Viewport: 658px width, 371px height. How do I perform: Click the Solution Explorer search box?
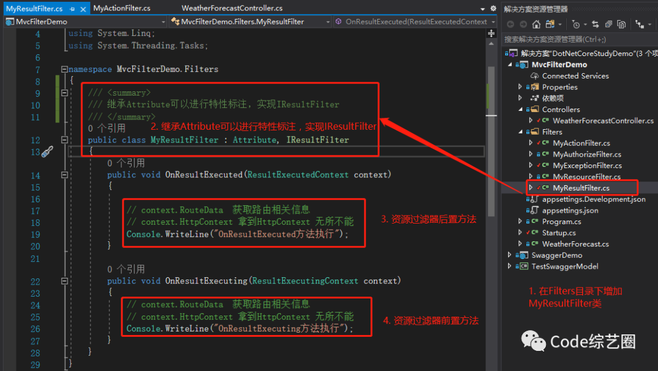pyautogui.click(x=579, y=39)
